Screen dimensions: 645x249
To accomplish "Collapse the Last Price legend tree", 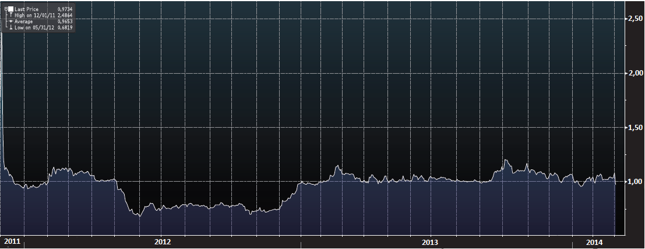I will 6,9.
